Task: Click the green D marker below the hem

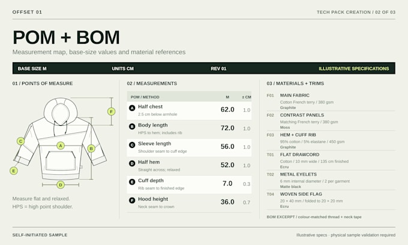Action: 61,184
